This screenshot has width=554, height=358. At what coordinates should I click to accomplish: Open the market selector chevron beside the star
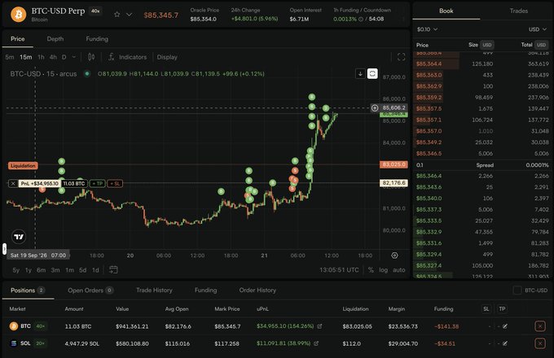pyautogui.click(x=130, y=15)
